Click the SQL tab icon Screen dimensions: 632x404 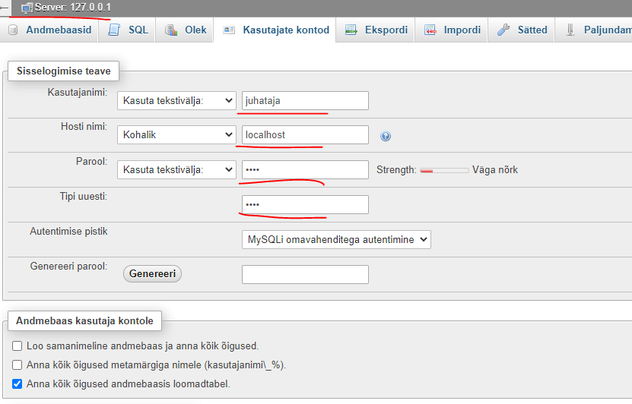pyautogui.click(x=115, y=30)
